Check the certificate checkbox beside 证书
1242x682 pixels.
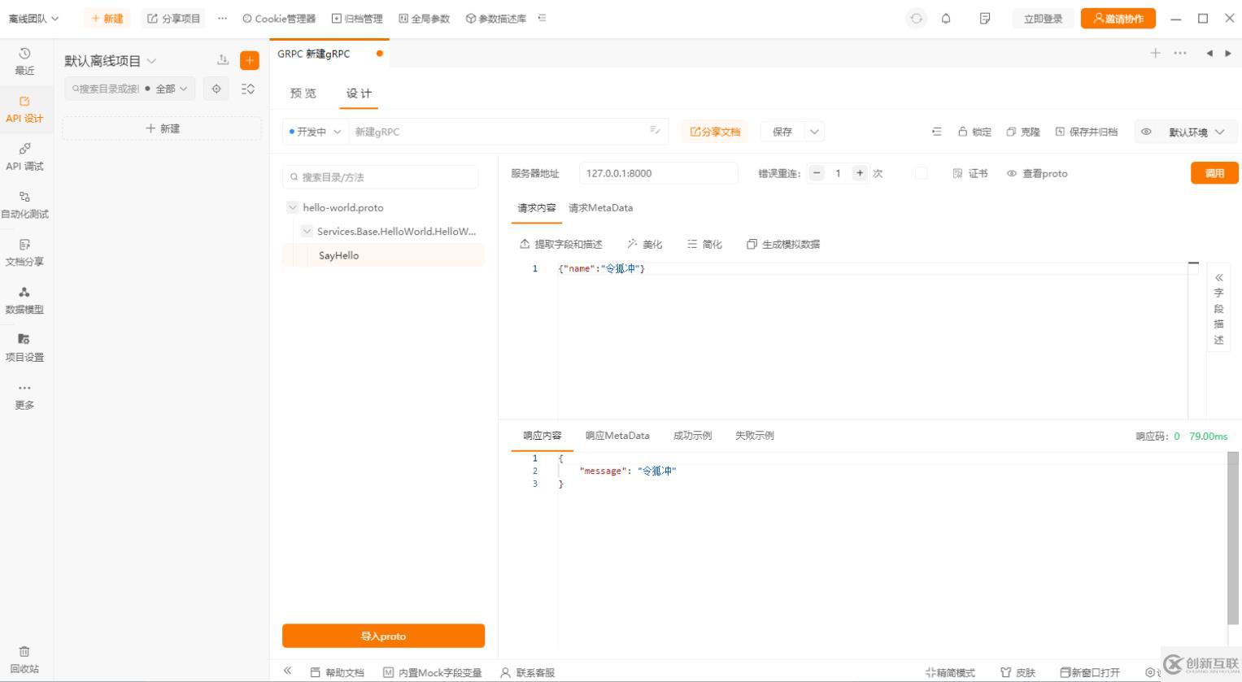pyautogui.click(x=922, y=173)
